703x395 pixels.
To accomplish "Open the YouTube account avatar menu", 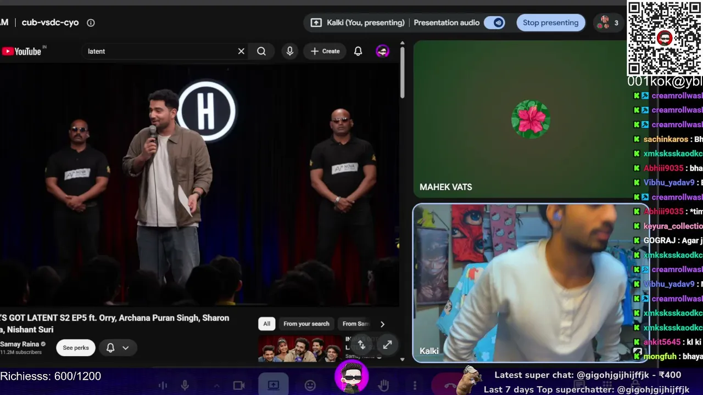I will click(382, 51).
